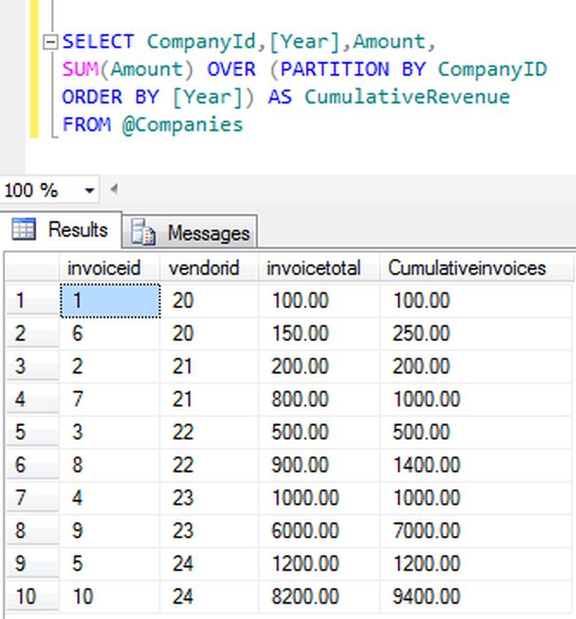This screenshot has width=576, height=619.
Task: Click invoicetotal cell 1200.00
Action: [x=319, y=563]
